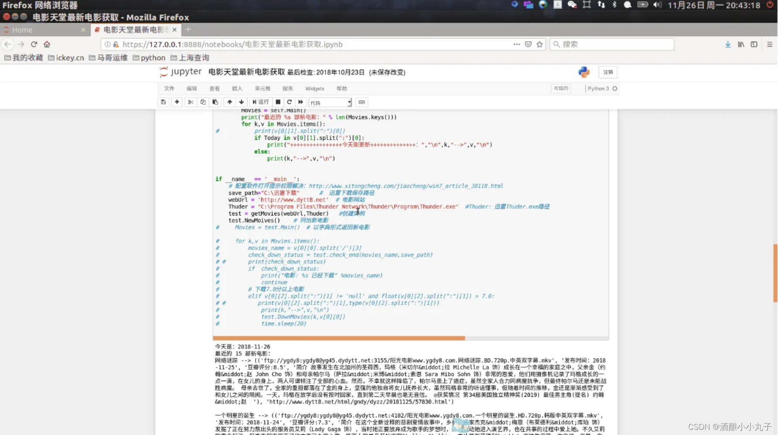Click the orange cell execution progress bar
778x435 pixels.
tap(338, 338)
